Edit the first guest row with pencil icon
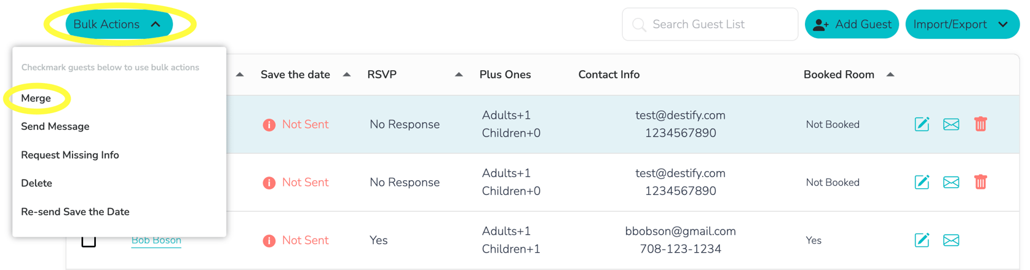This screenshot has height=270, width=1030. [x=921, y=124]
